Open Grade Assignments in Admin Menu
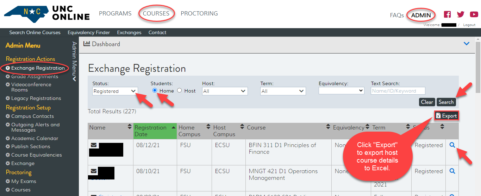Viewport: 481px width, 196px height. [35, 76]
